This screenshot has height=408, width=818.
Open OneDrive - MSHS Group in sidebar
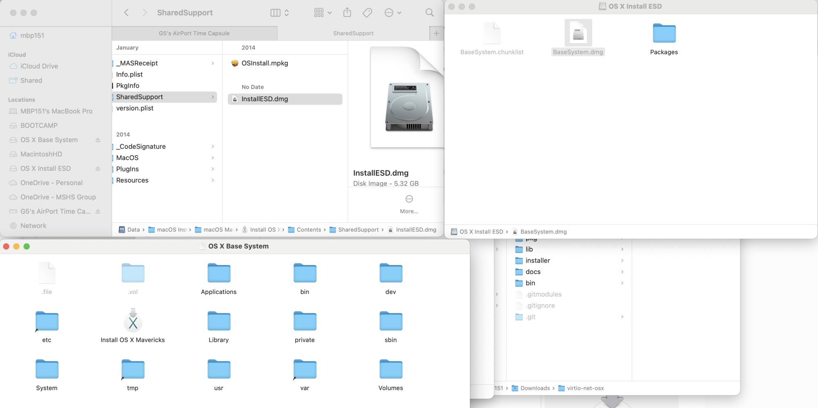[52, 197]
